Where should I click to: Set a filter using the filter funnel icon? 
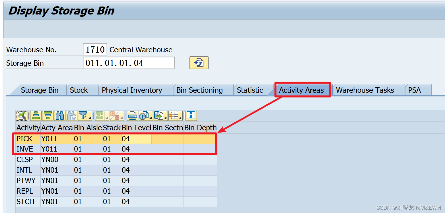point(83,116)
